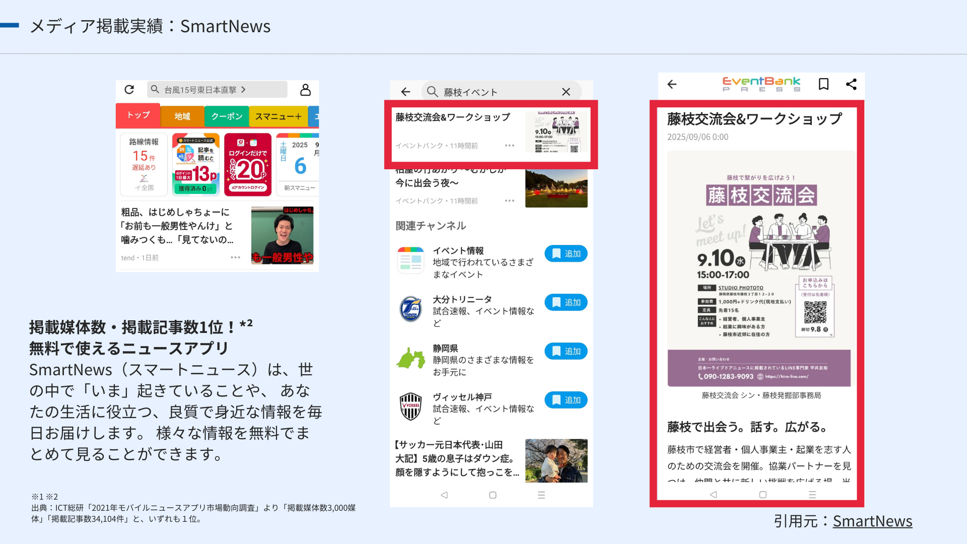Open the サッカー元日本代表・山田大記 article
The width and height of the screenshot is (967, 544).
(x=457, y=458)
